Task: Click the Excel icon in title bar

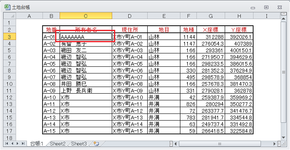Action: coord(7,7)
